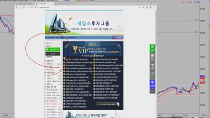Image resolution: width=210 pixels, height=118 pixels.
Task: Click the 제임스투자그룹 header banner
Action: 84,23
